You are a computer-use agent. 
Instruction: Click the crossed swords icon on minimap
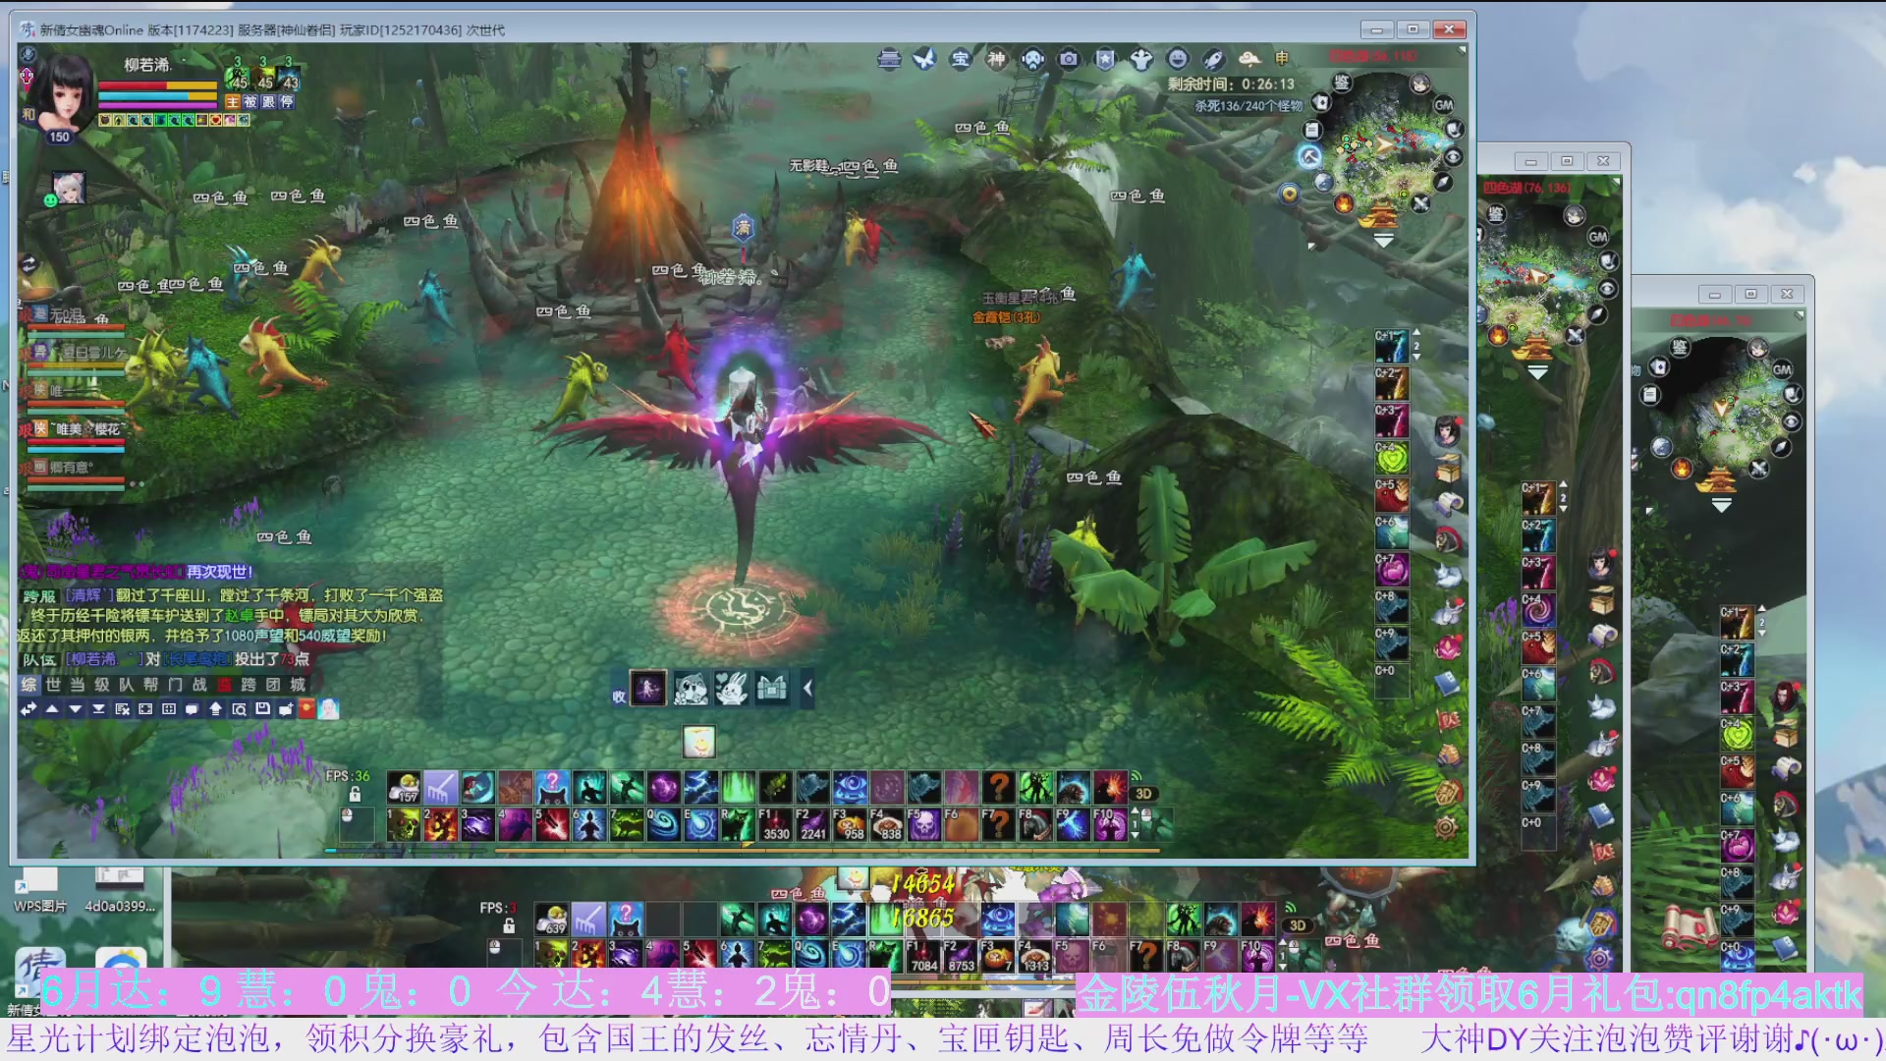pos(1420,204)
